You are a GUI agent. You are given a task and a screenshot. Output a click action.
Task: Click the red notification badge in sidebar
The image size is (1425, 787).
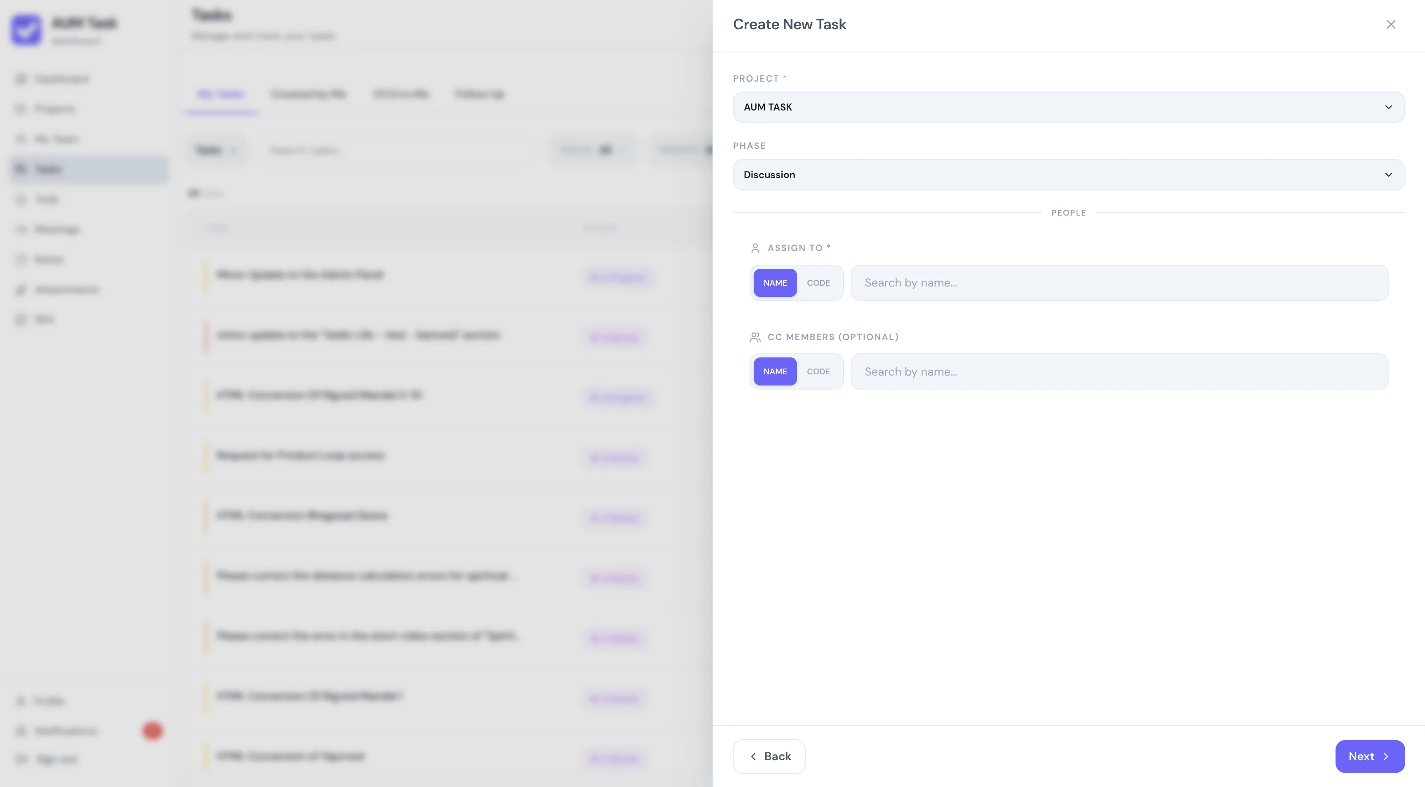(x=153, y=731)
